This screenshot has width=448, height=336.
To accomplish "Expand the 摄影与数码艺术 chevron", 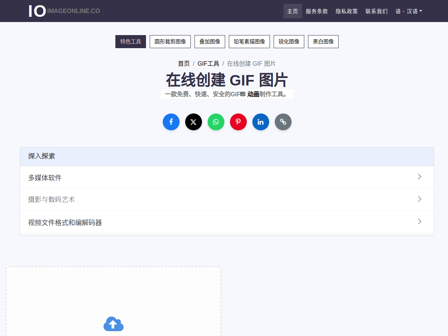I will point(420,199).
